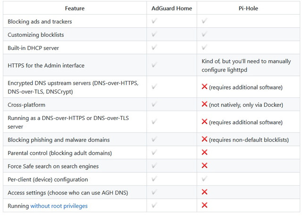Click red X in Blocking phishing and malware row
The width and height of the screenshot is (302, 216).
[x=204, y=139]
